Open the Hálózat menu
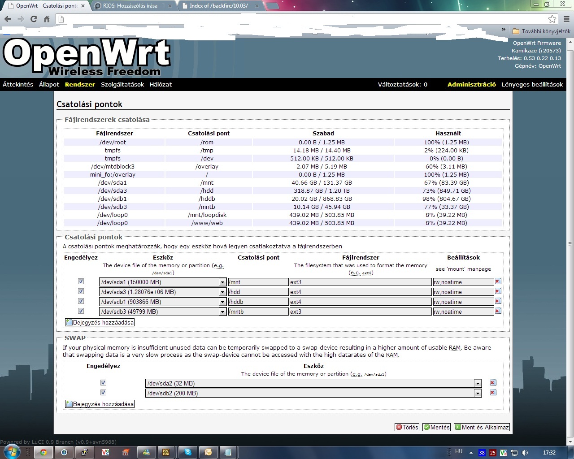574x459 pixels. pos(161,84)
